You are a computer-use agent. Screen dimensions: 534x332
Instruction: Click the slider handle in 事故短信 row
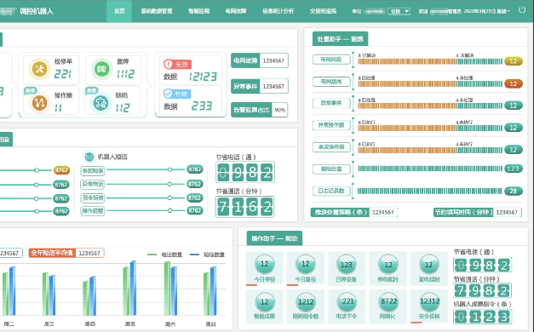click(x=169, y=169)
